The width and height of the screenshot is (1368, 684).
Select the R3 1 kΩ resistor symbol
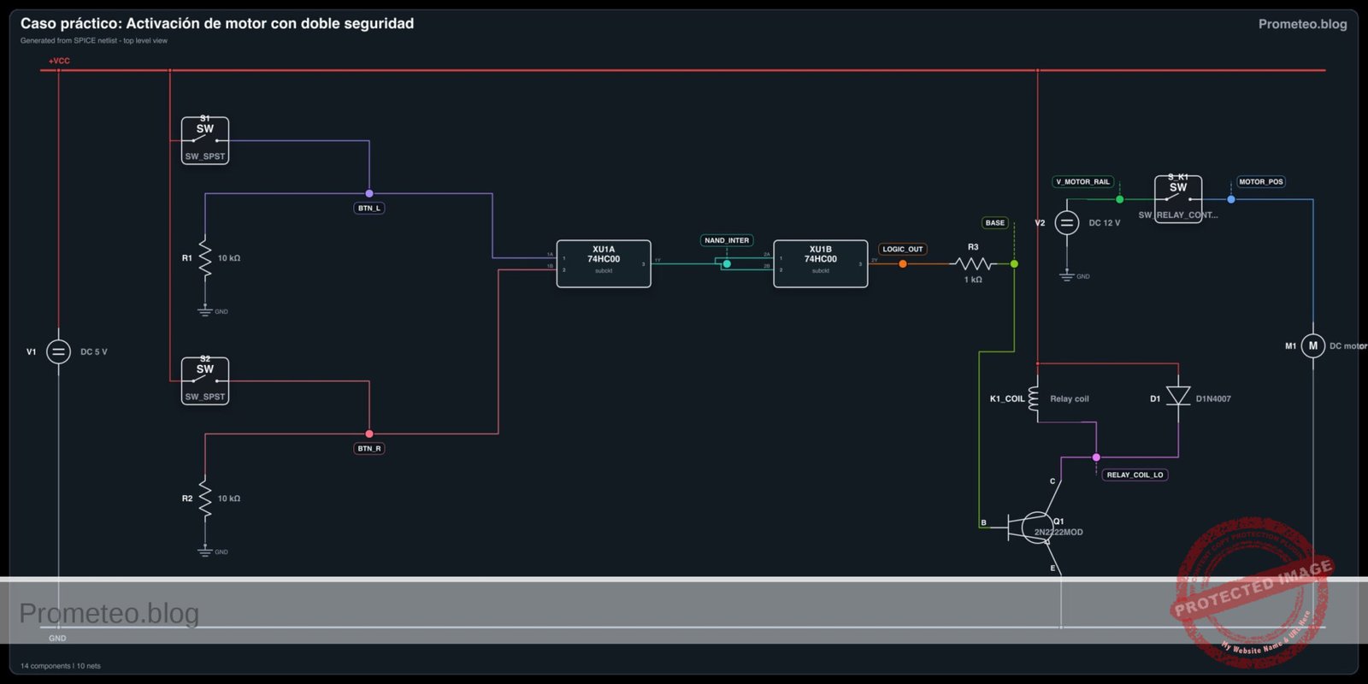[973, 263]
